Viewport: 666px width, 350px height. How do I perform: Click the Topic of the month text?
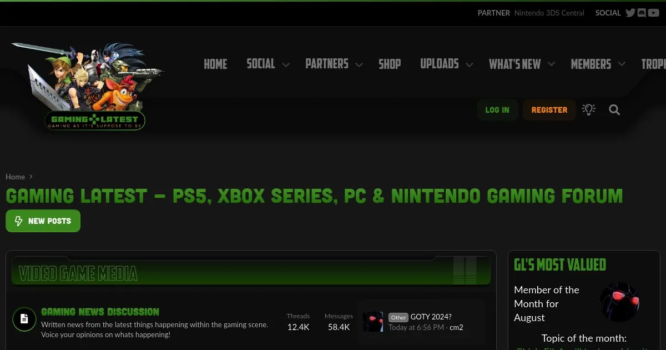[584, 338]
